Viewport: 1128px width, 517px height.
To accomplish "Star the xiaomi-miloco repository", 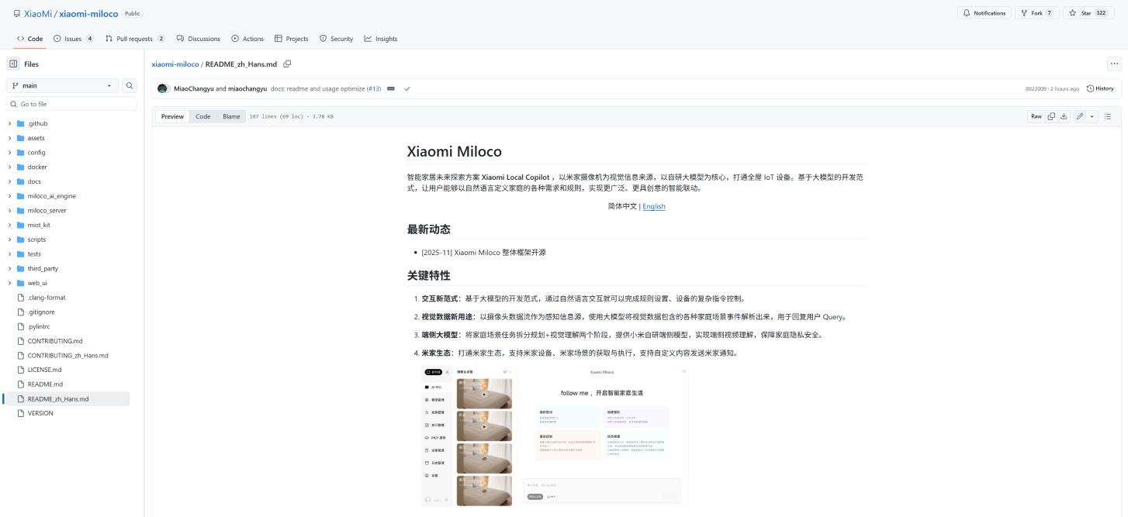I will click(x=1084, y=12).
